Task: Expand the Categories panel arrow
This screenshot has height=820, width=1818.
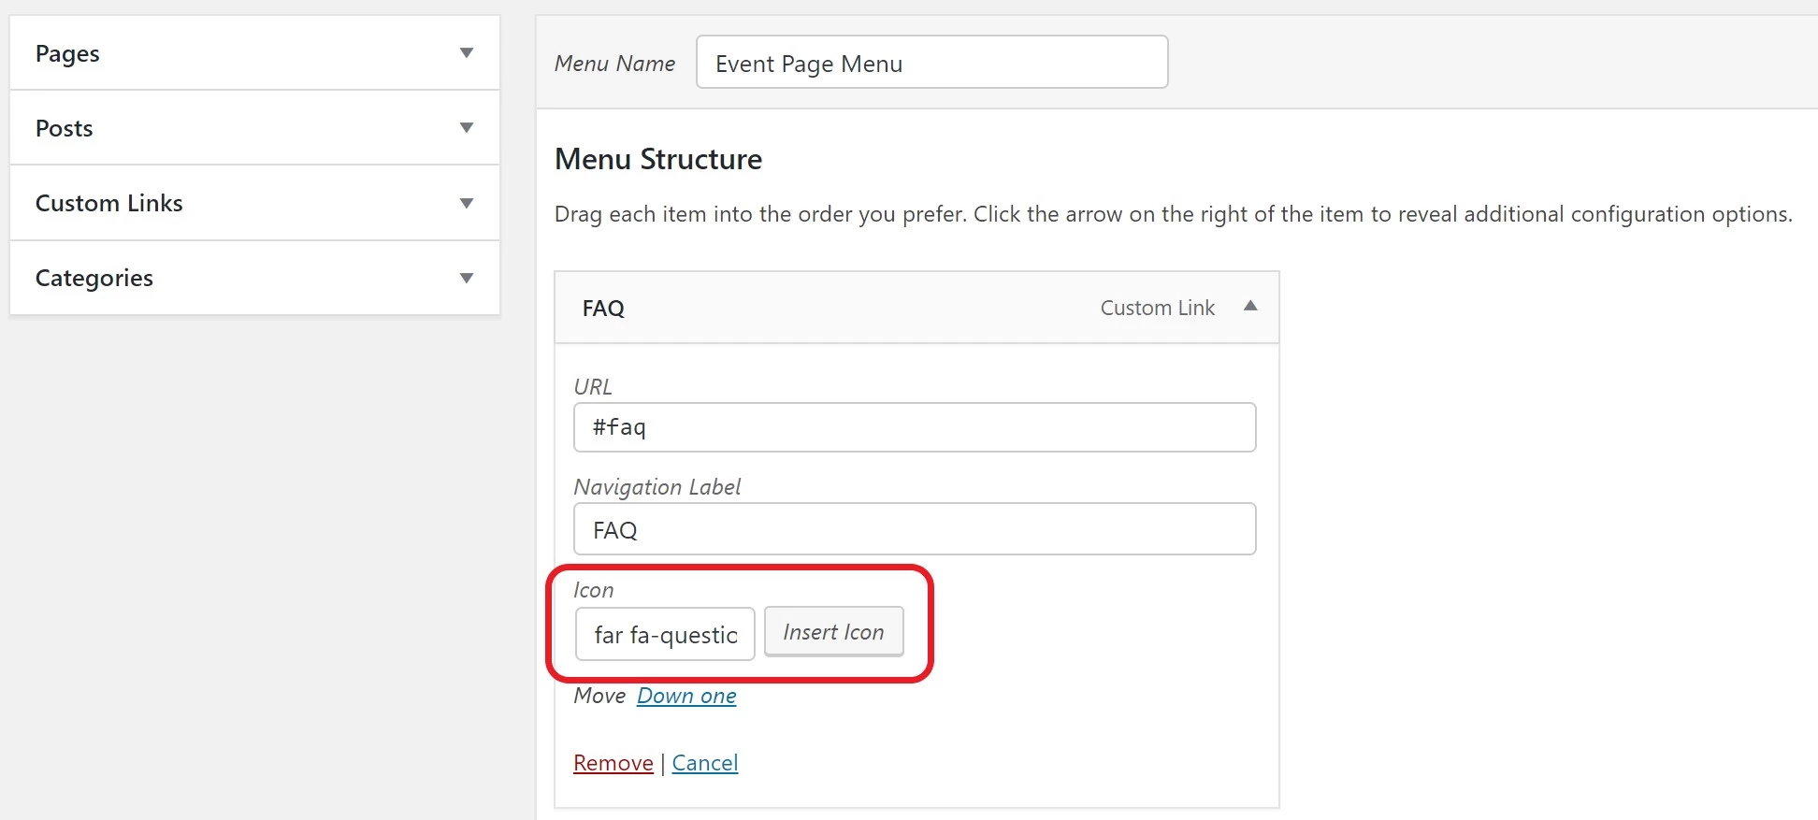Action: [466, 278]
